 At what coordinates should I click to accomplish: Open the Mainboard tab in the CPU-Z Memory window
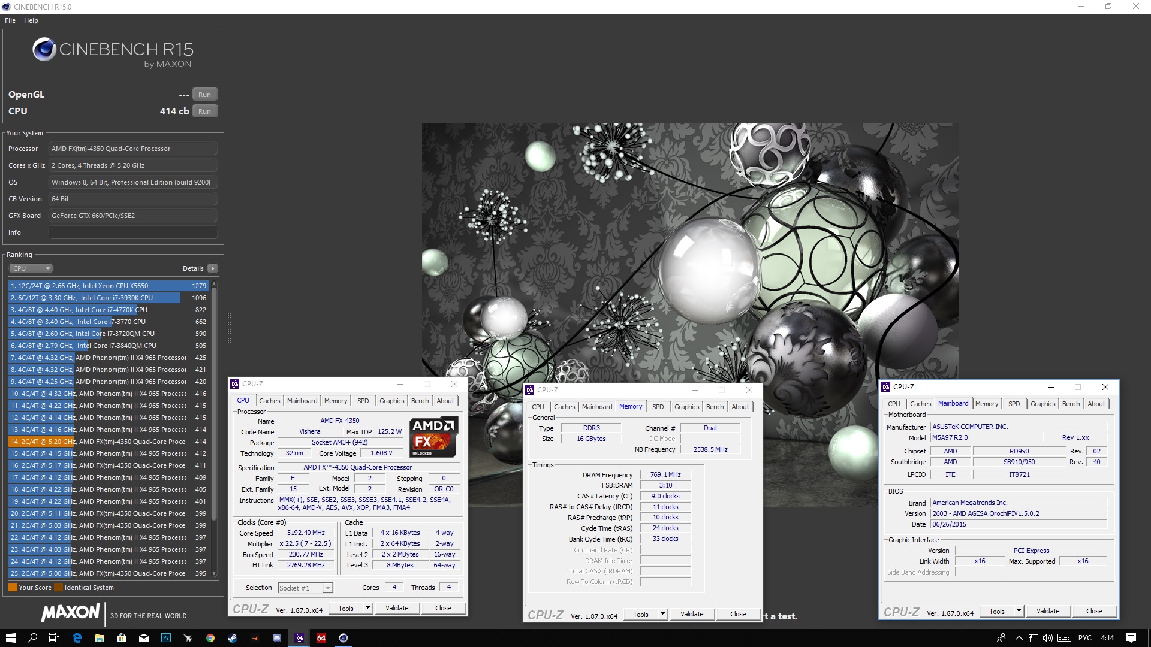pyautogui.click(x=597, y=407)
